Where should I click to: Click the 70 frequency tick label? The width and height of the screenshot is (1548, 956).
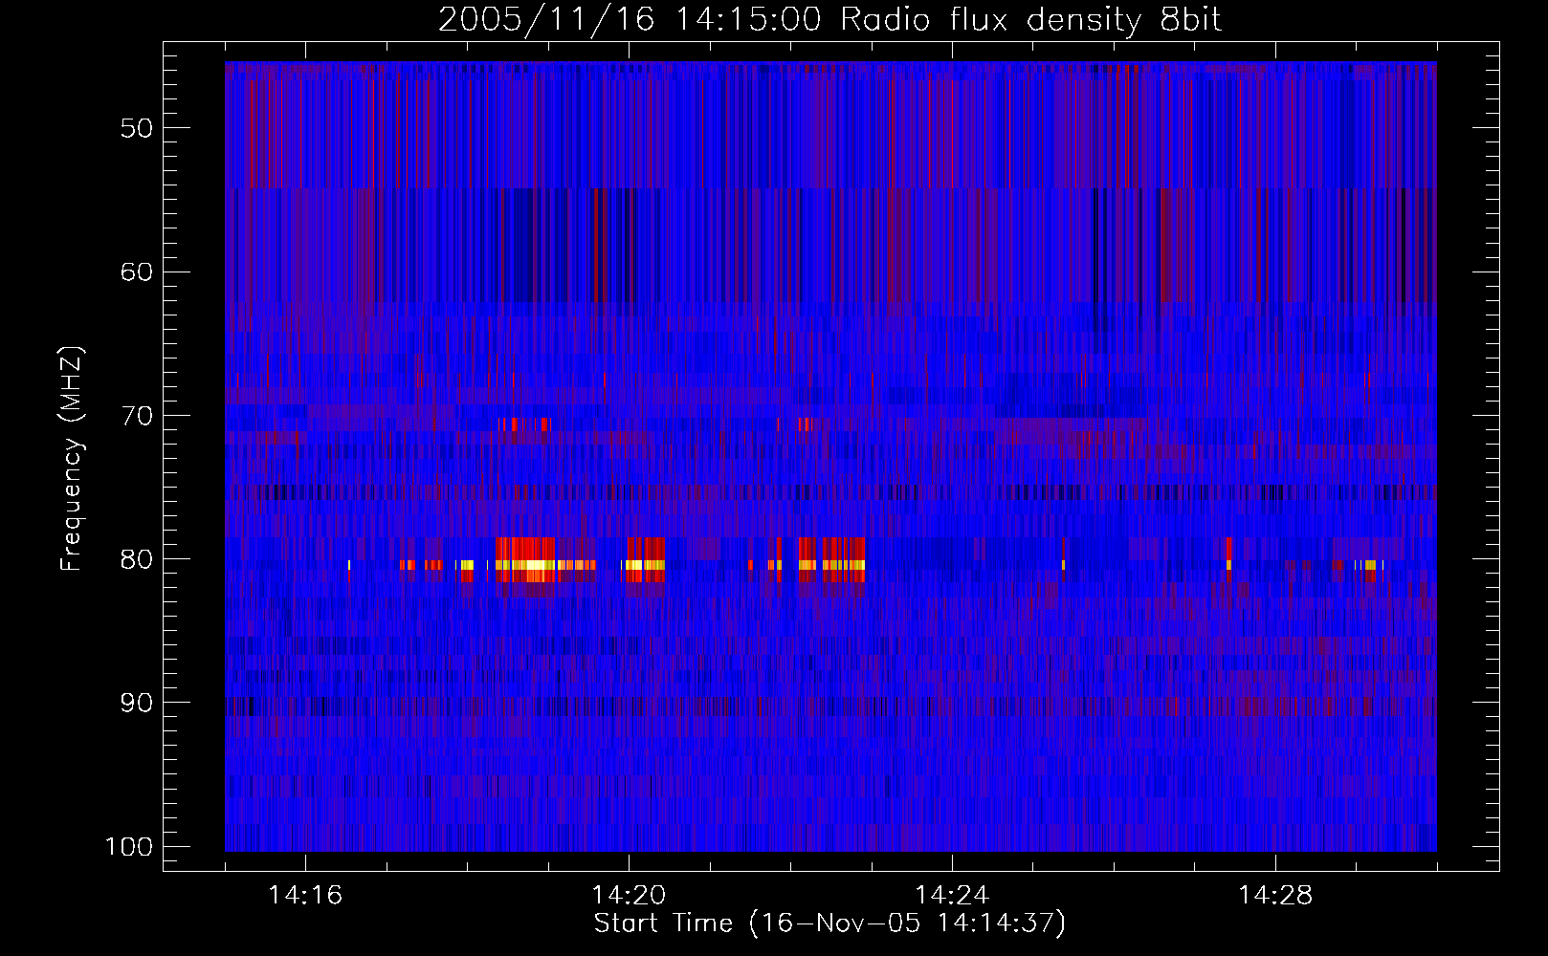[137, 416]
